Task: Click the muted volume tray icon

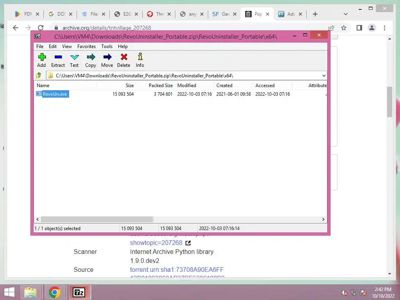Action: tap(345, 293)
